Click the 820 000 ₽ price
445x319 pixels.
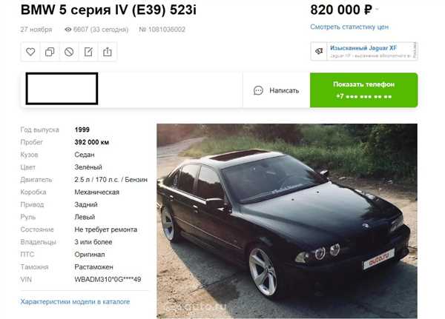(341, 10)
